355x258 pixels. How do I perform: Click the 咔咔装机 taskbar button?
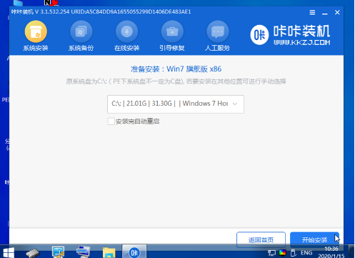tap(134, 252)
